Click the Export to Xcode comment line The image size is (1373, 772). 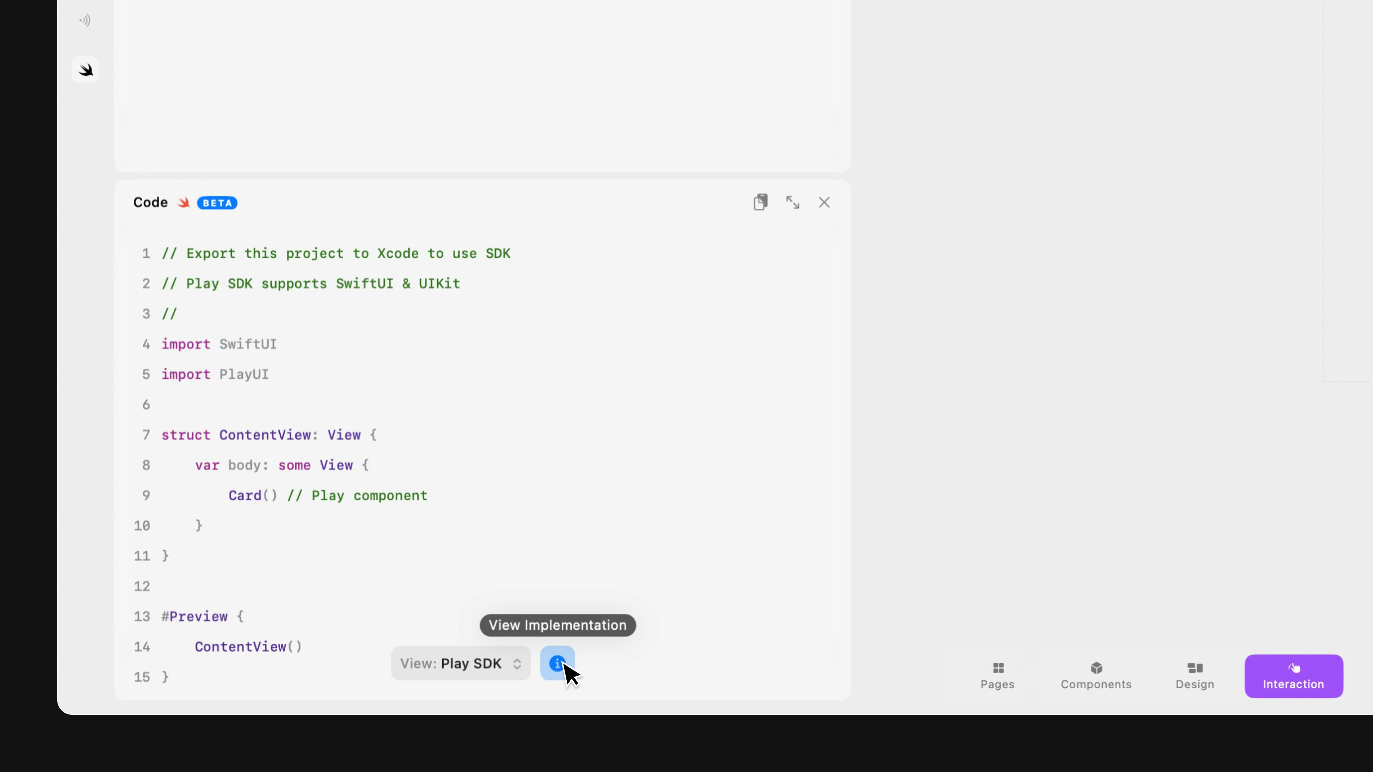pos(336,254)
